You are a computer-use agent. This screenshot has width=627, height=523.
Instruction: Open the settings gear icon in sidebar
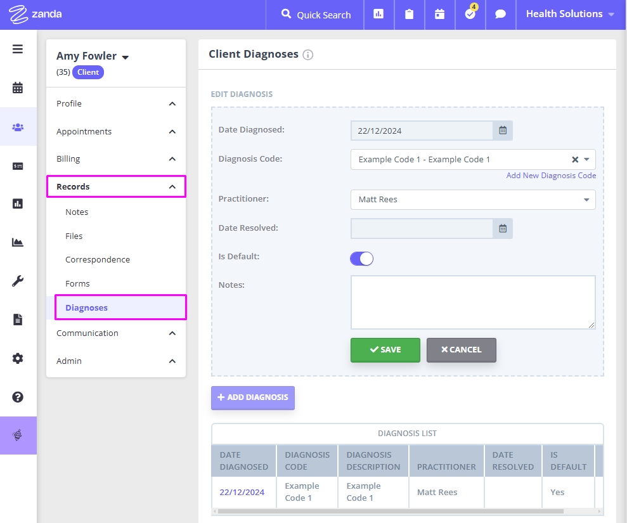pyautogui.click(x=18, y=358)
